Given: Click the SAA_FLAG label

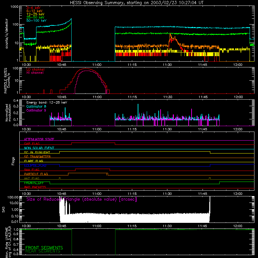Looking at the screenshot, I should click(x=32, y=170).
